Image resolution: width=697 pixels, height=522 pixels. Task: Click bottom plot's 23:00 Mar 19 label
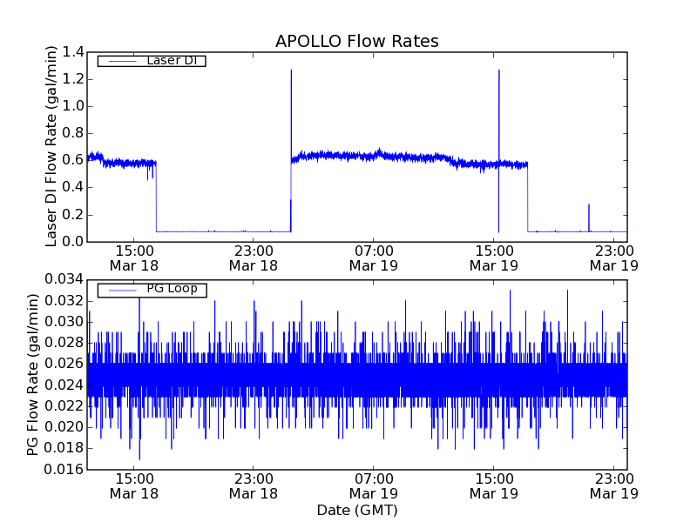[614, 486]
